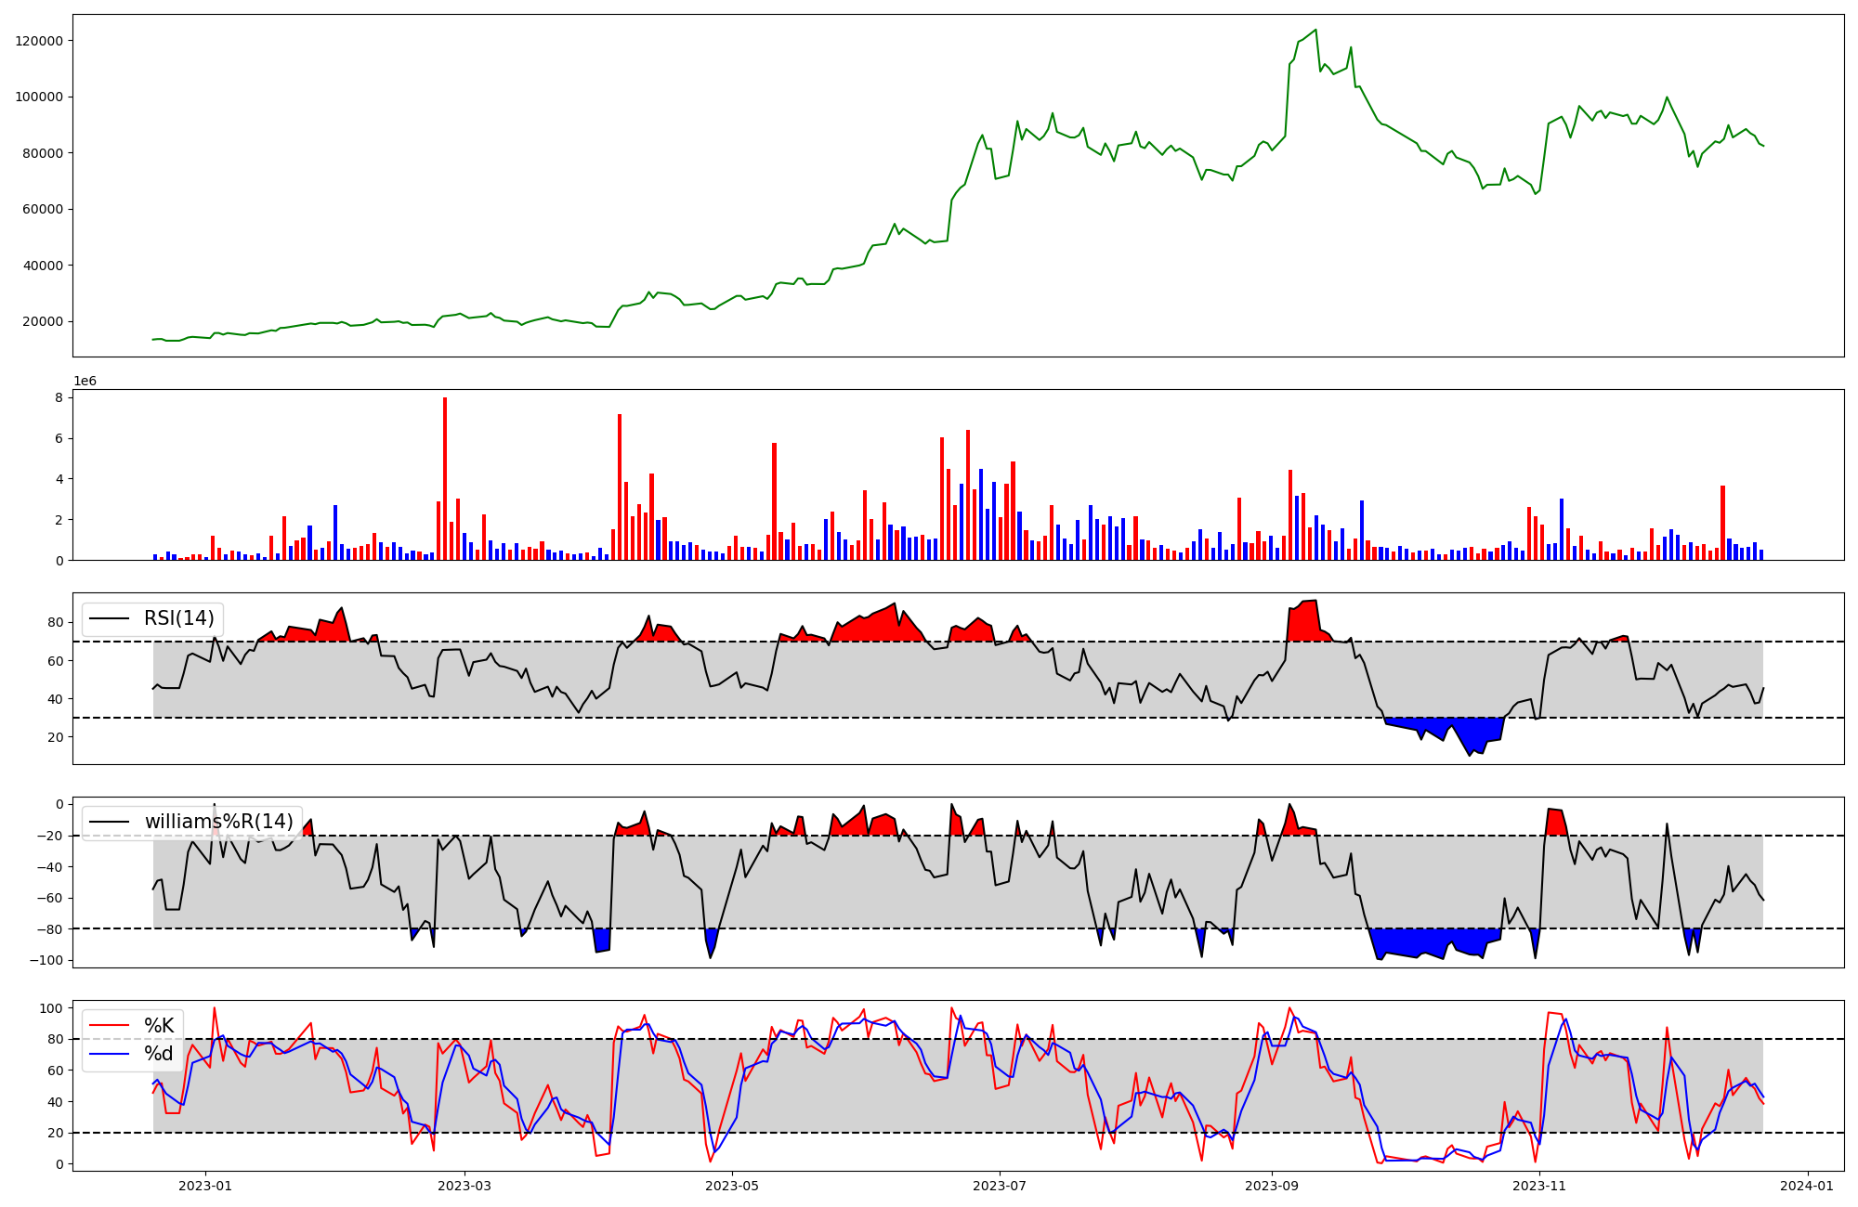Click the highest peak of green price line
1858x1207 pixels.
[x=1315, y=31]
